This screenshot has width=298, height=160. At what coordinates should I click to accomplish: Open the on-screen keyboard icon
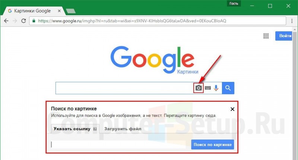(x=208, y=88)
